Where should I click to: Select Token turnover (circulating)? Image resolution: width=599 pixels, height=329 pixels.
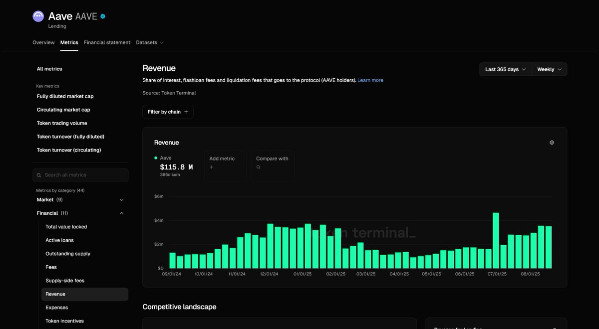69,150
